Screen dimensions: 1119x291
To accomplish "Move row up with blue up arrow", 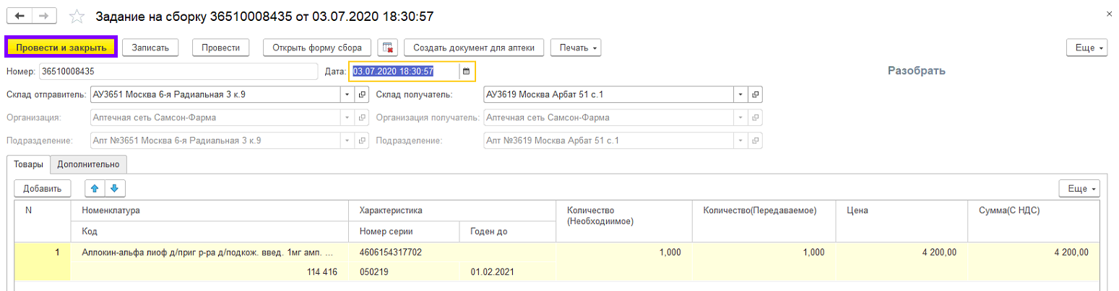I will coord(95,189).
